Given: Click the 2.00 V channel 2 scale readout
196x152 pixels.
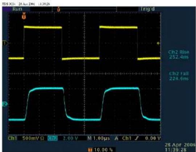Looking at the screenshot, I should pyautogui.click(x=70, y=138).
